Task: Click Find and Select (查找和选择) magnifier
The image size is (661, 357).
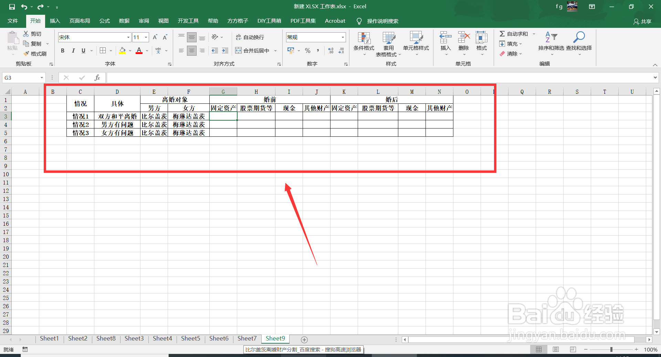Action: (579, 37)
